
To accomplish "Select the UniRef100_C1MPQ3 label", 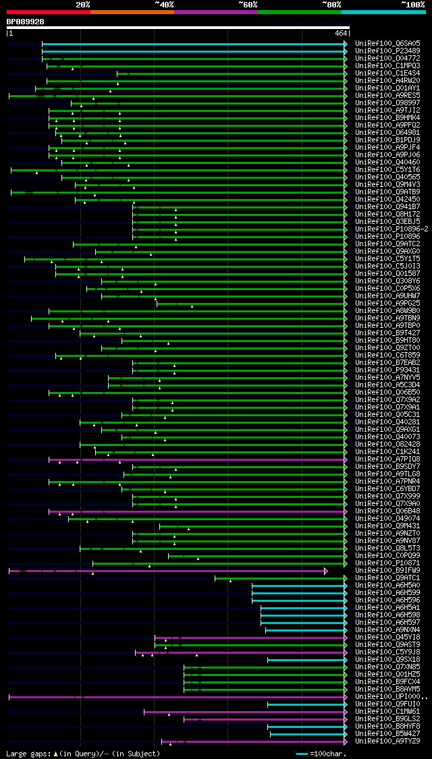I will pos(387,66).
